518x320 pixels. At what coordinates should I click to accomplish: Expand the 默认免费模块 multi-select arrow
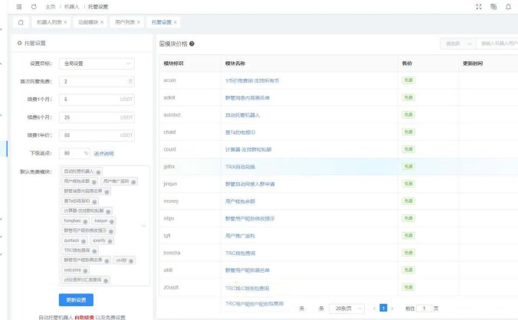144,226
